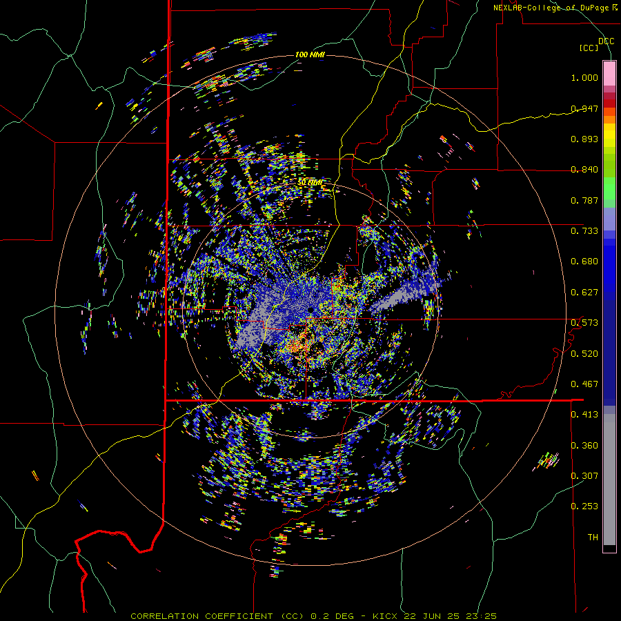Click the KICX station identifier in caption
This screenshot has height=621, width=621.
[x=384, y=616]
